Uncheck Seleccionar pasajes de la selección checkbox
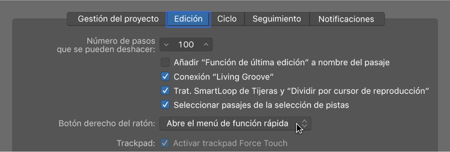The width and height of the screenshot is (450, 152). (x=165, y=105)
